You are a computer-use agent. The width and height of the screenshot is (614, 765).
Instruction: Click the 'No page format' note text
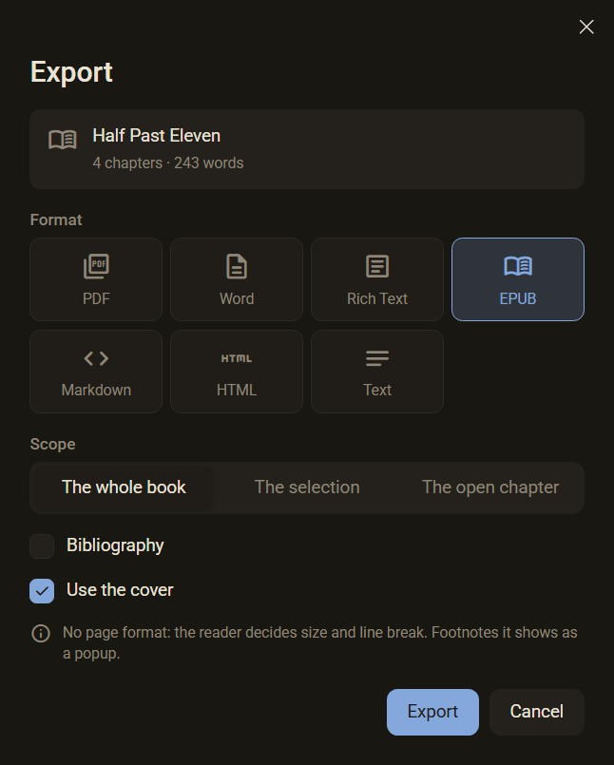tap(319, 643)
